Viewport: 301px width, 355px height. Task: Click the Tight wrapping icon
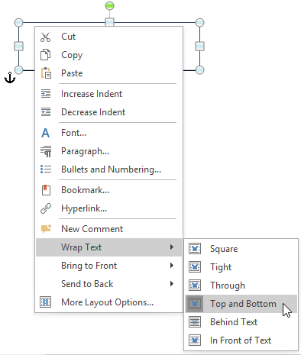coord(195,267)
